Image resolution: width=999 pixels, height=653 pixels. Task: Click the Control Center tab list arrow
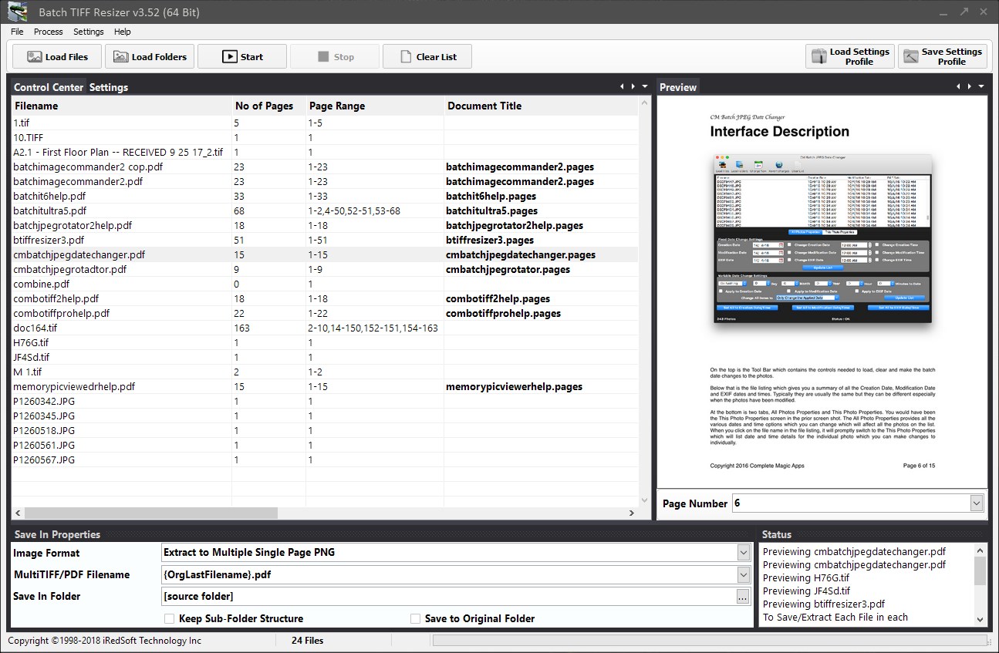[x=646, y=87]
